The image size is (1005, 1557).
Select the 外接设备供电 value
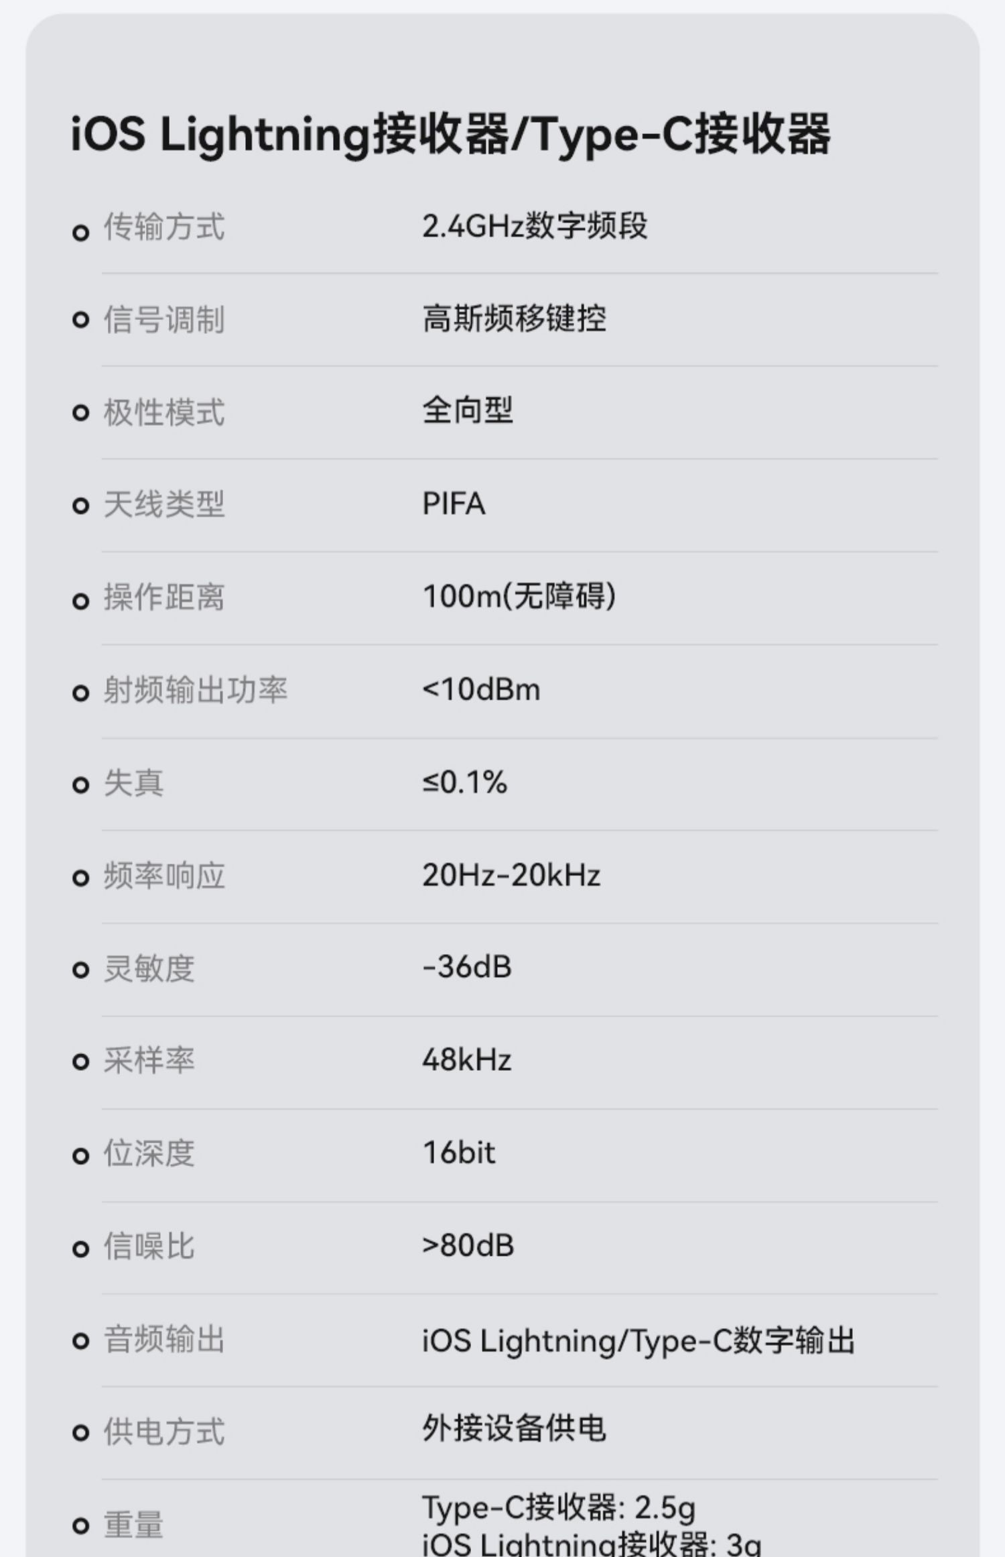[x=514, y=1428]
